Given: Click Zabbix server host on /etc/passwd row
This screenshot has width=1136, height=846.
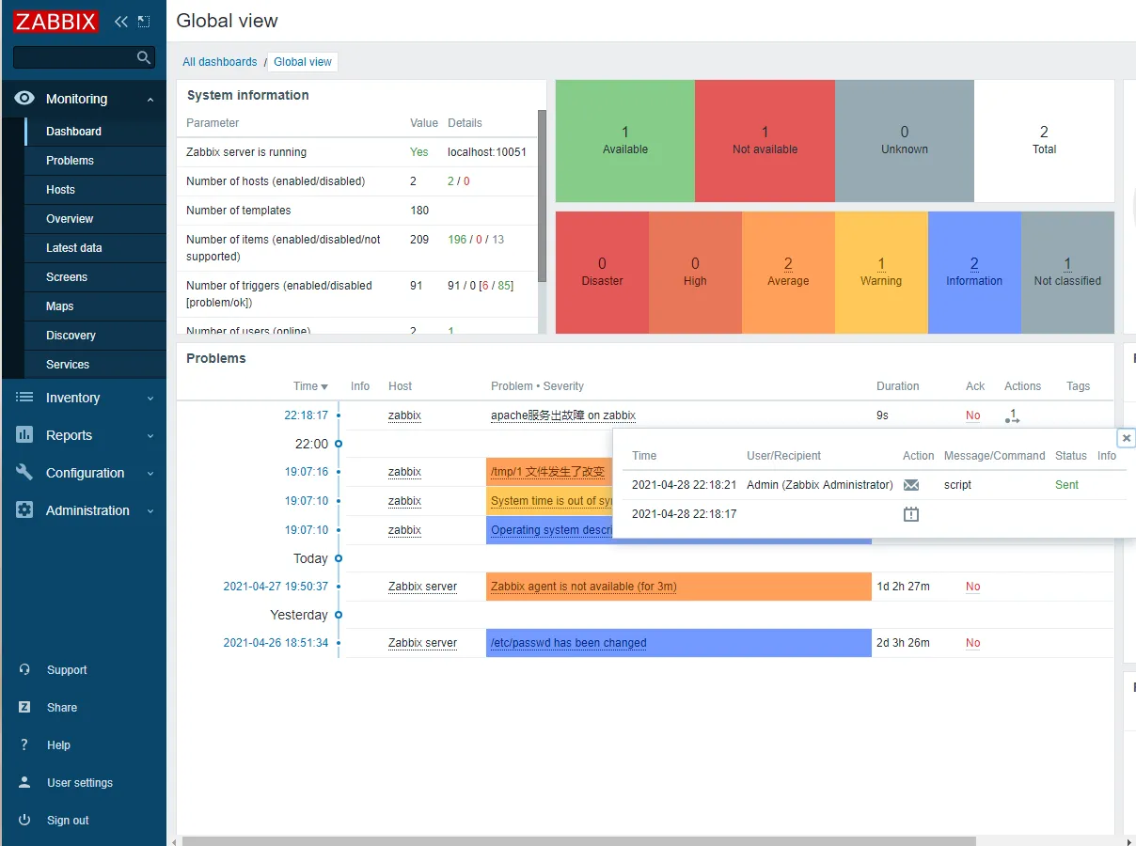Looking at the screenshot, I should pos(422,643).
